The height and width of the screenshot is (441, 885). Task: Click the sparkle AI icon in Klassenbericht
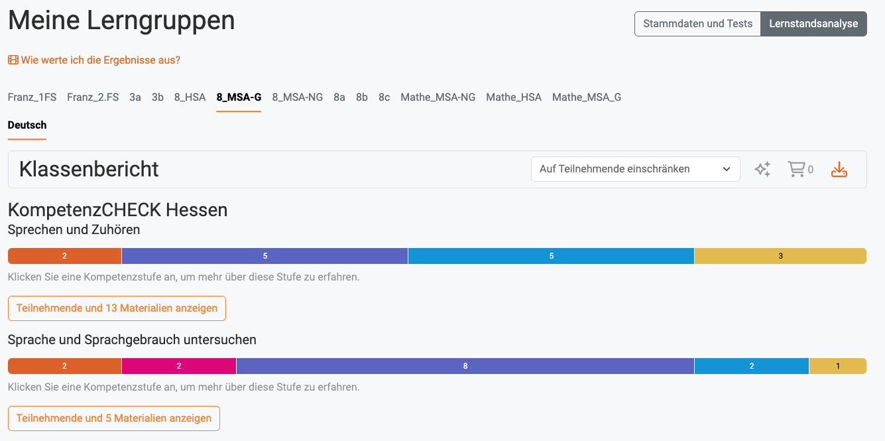click(762, 169)
